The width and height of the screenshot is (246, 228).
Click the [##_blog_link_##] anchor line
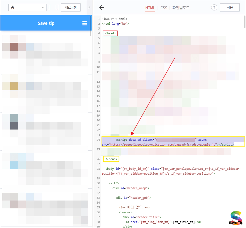point(164,222)
